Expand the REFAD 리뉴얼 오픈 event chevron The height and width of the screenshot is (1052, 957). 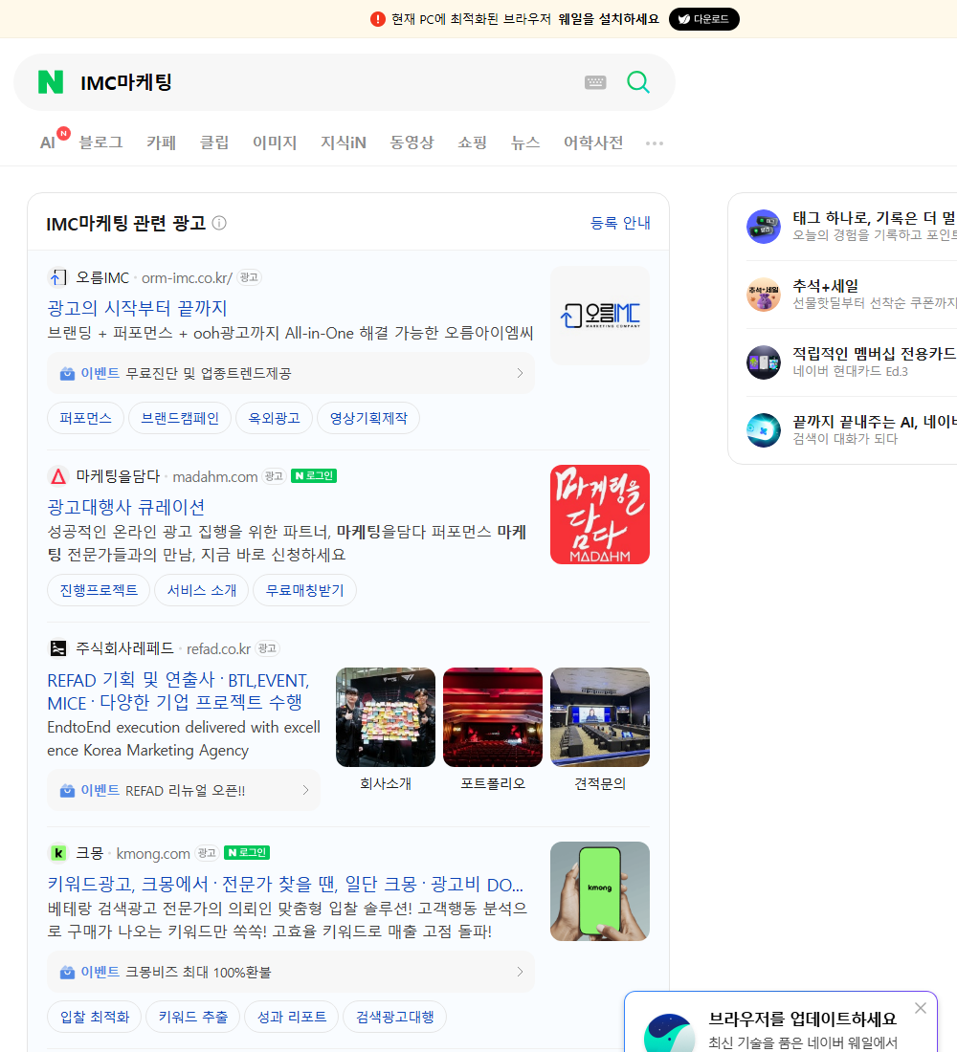(305, 790)
